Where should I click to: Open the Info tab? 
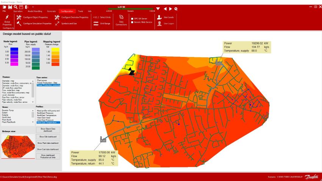90,11
